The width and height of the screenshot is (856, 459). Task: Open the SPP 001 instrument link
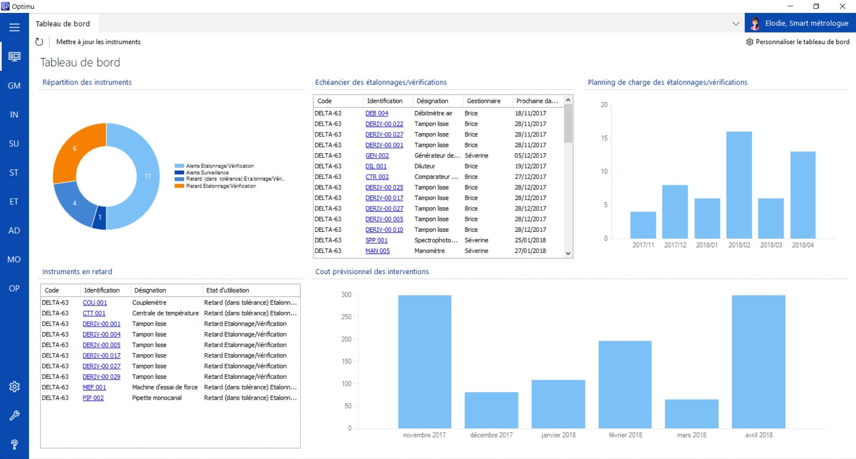coord(376,240)
